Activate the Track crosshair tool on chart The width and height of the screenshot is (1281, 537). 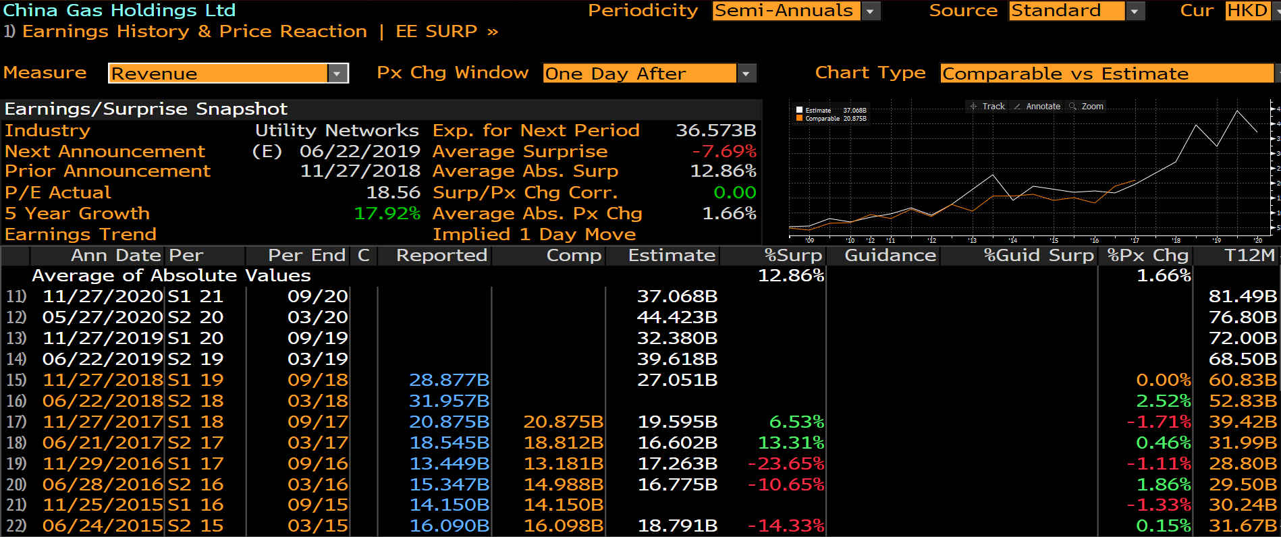coord(987,107)
